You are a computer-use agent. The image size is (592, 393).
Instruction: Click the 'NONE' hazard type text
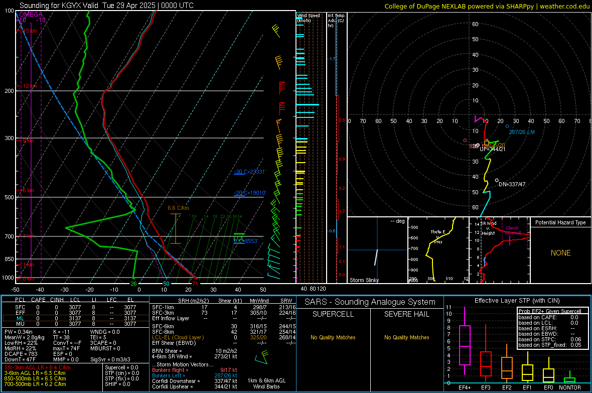(x=560, y=253)
